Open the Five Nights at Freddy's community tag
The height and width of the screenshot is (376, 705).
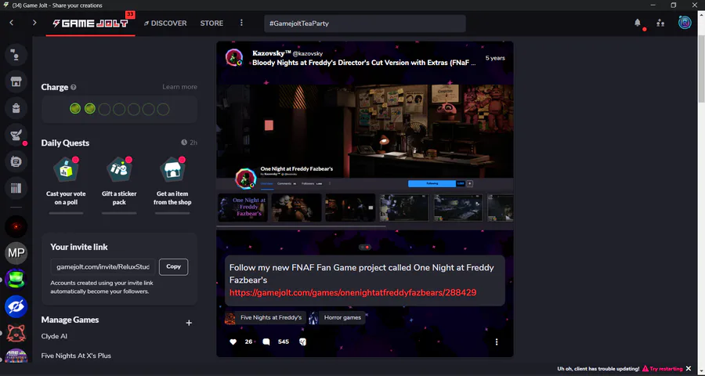tap(266, 318)
